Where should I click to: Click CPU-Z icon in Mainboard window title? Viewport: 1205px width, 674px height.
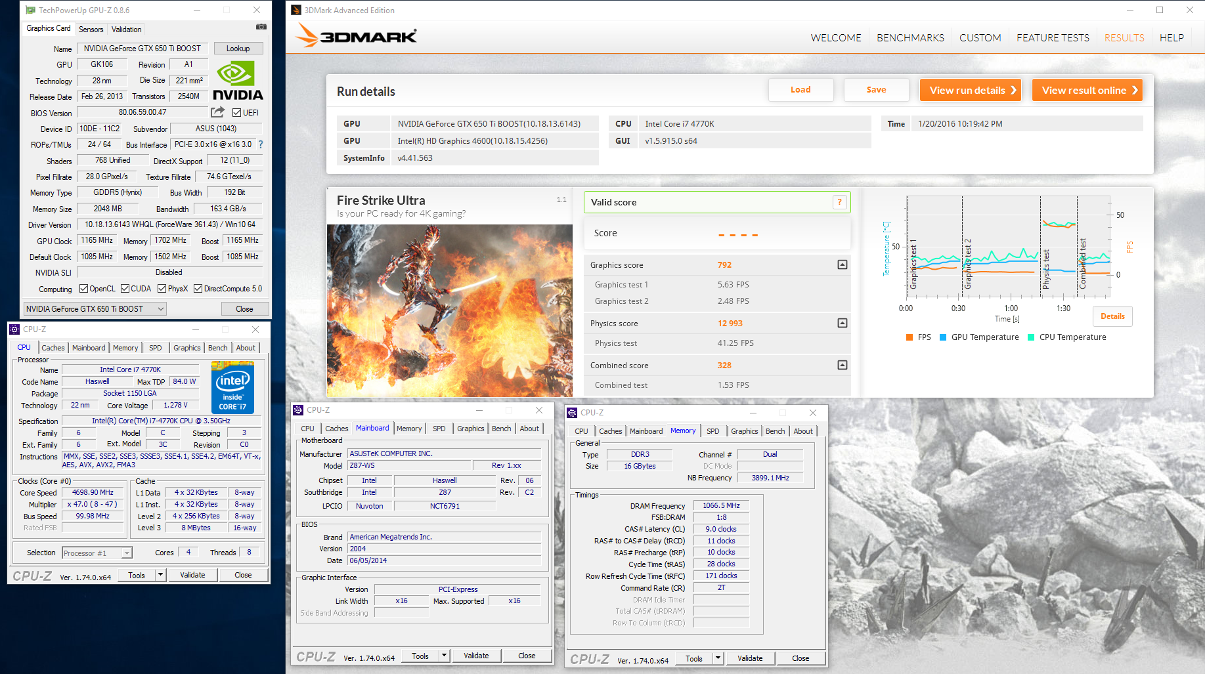(x=298, y=410)
